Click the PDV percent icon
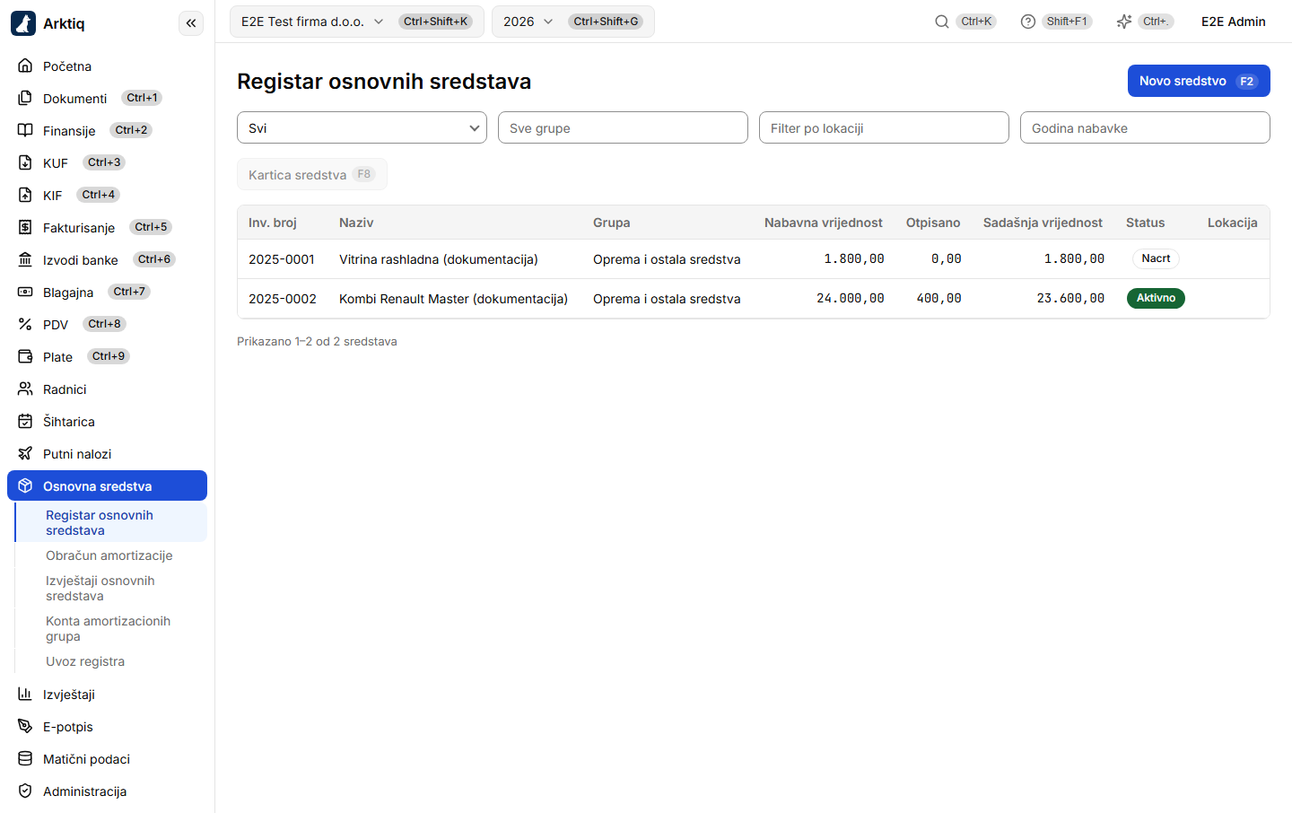 tap(25, 324)
